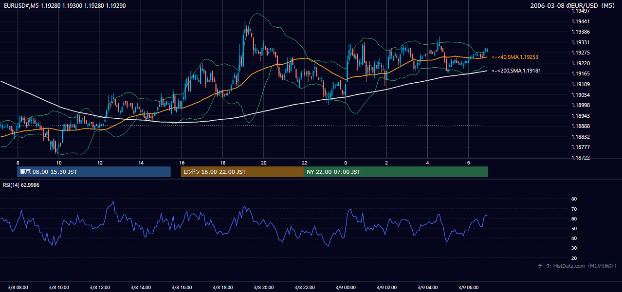Click the 3/8 08:00 date-time label
This screenshot has width=622, height=292.
tap(18, 287)
